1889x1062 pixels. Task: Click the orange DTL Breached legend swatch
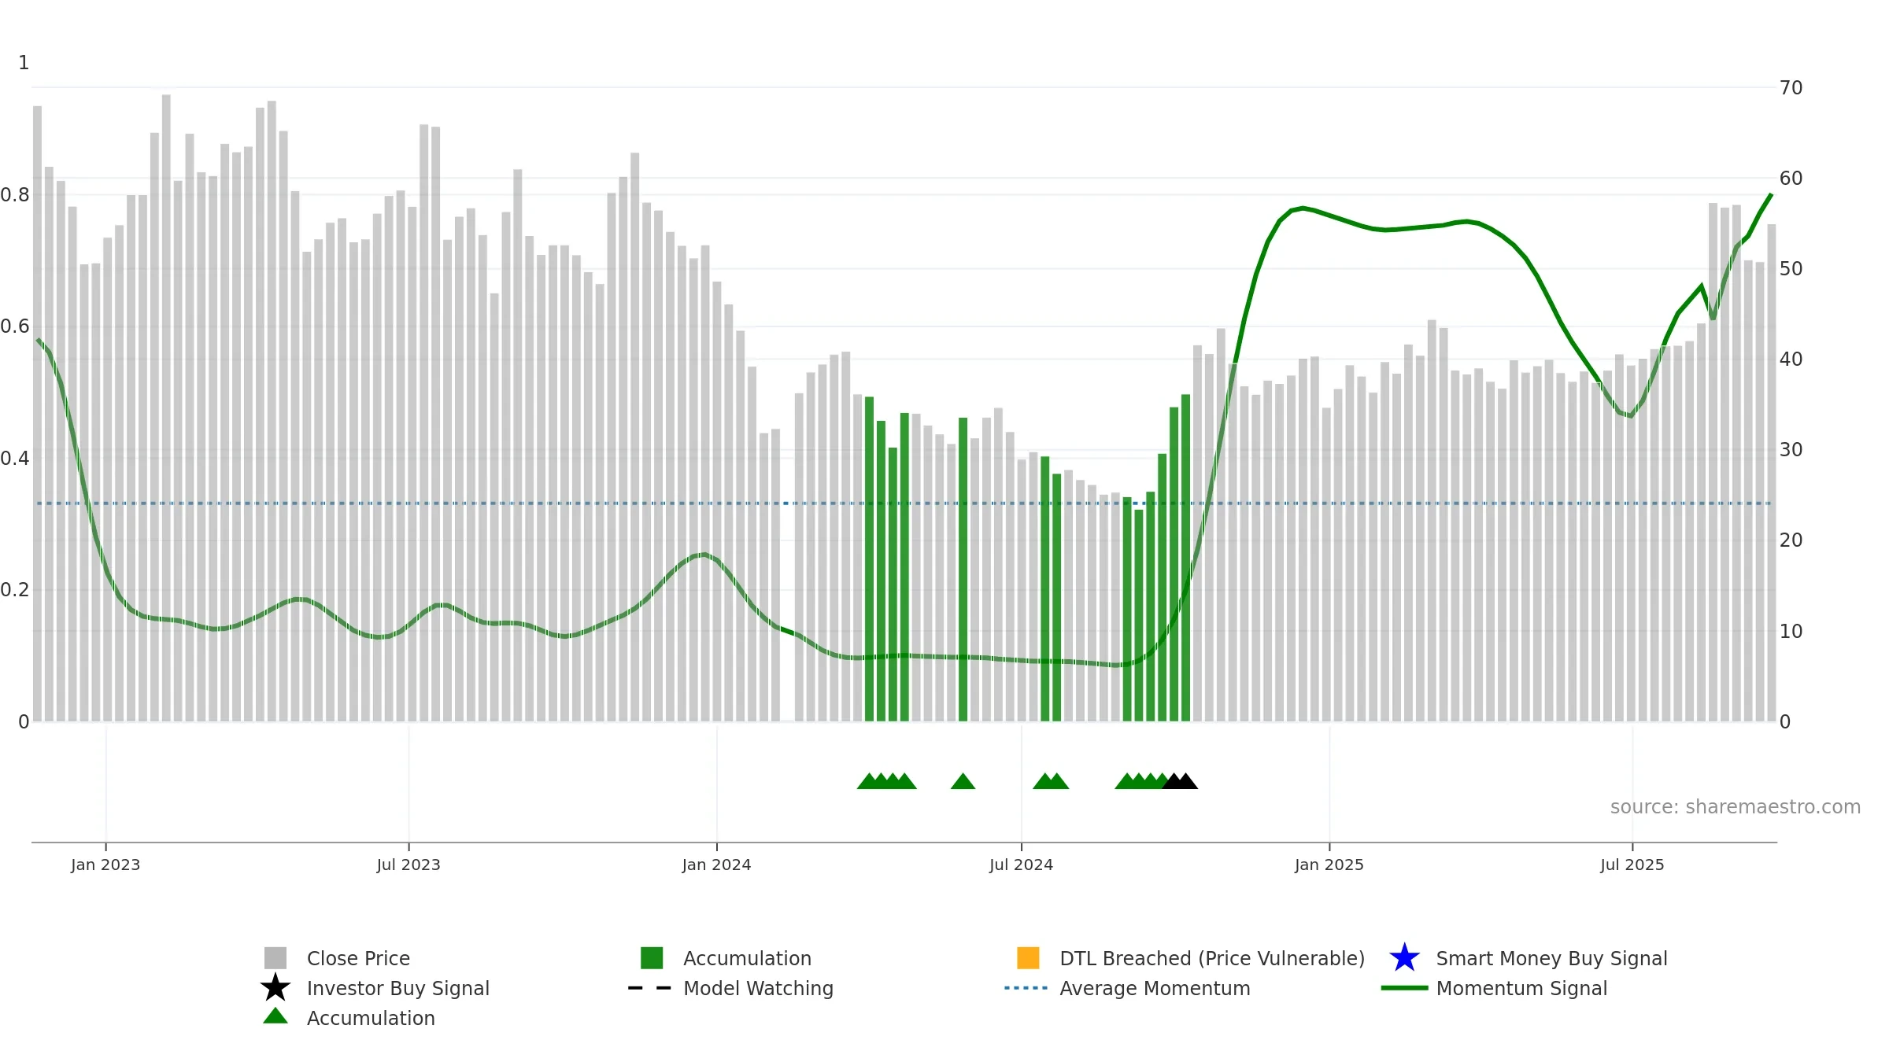click(x=1028, y=958)
